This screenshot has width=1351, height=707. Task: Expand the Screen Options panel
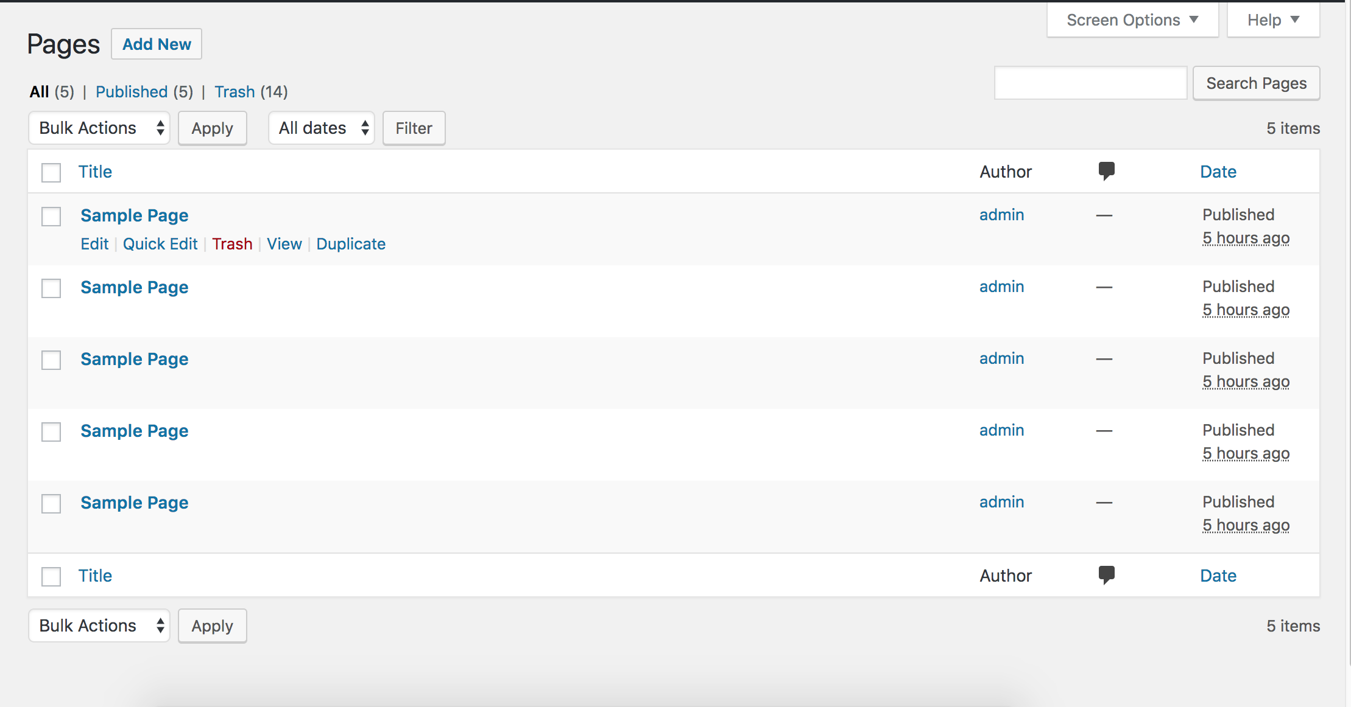click(1132, 20)
